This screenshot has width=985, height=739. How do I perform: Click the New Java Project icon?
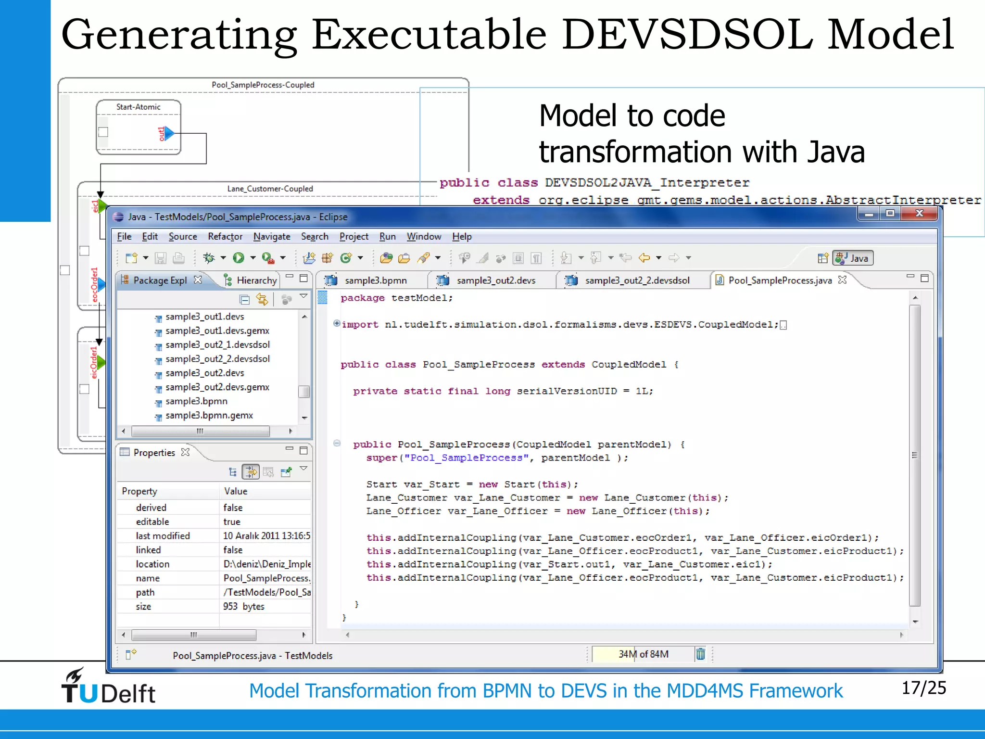tap(309, 258)
